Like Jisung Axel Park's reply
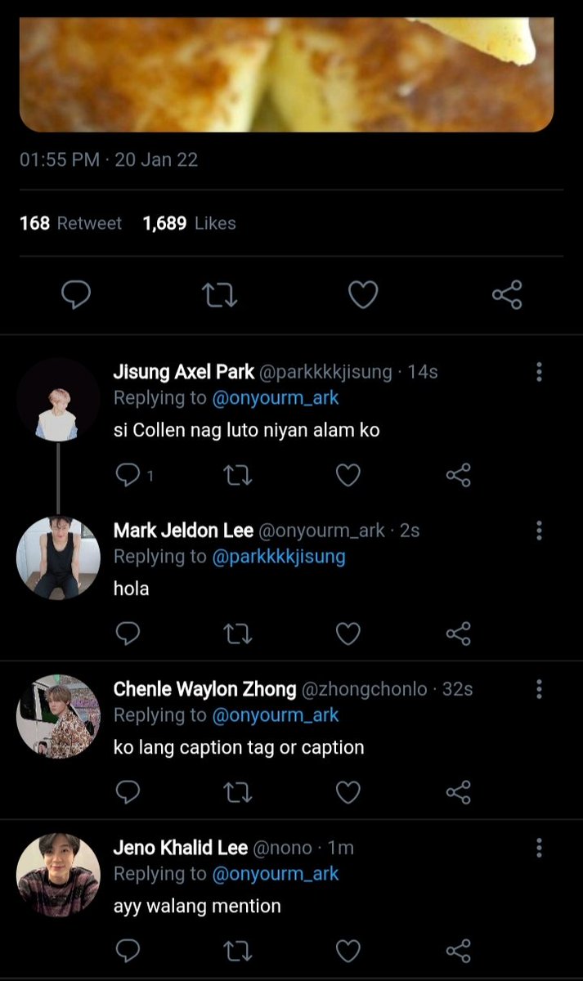 pyautogui.click(x=348, y=475)
